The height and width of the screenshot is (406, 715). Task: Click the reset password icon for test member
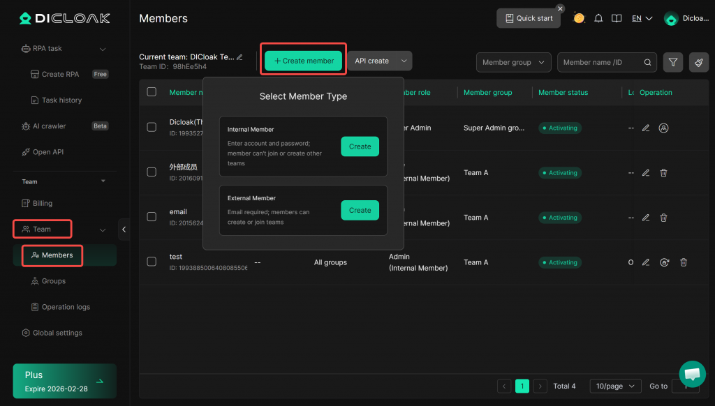tap(665, 262)
